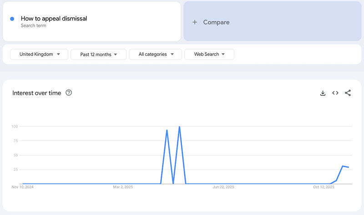Image resolution: width=364 pixels, height=215 pixels.
Task: Open the United Kingdom region dropdown
Action: pyautogui.click(x=39, y=54)
